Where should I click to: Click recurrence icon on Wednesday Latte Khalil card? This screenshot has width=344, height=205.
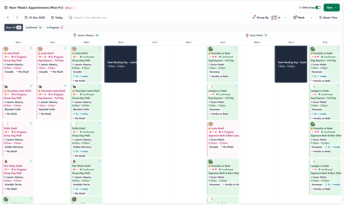(x=100, y=48)
